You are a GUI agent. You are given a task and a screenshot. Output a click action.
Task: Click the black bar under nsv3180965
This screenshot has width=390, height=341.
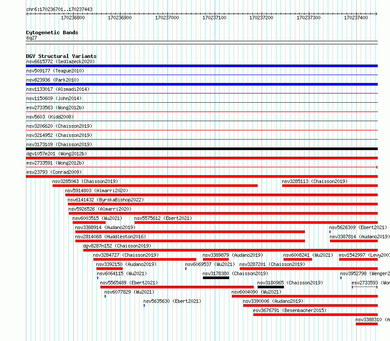pyautogui.click(x=271, y=287)
